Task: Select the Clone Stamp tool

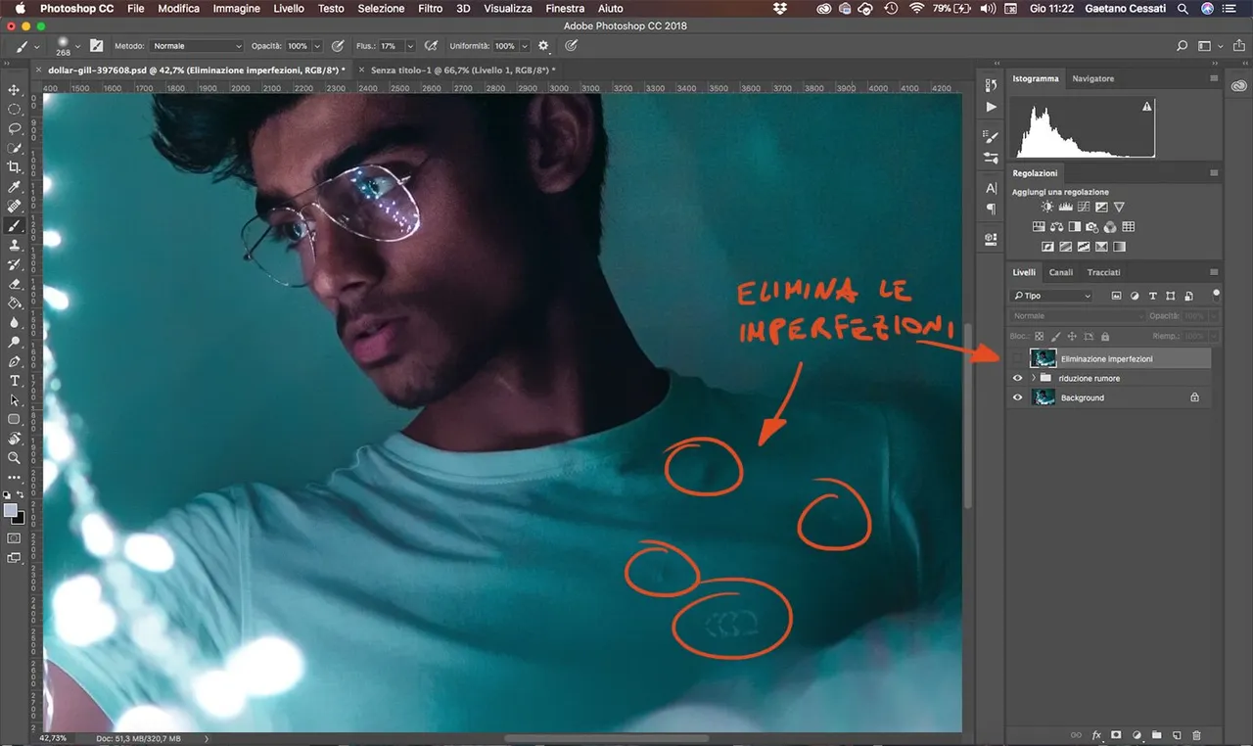Action: [x=15, y=245]
